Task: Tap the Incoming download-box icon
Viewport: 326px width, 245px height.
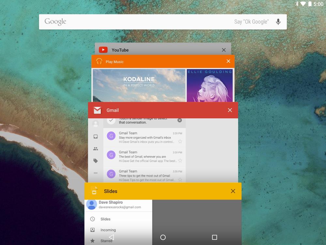Action: click(x=93, y=230)
